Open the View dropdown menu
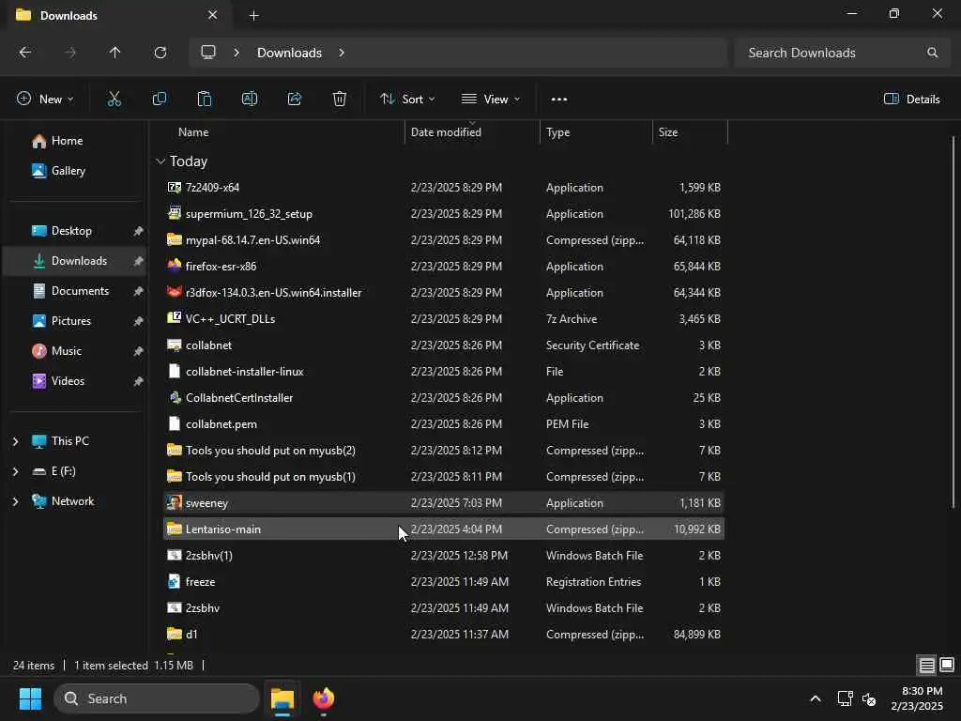Image resolution: width=961 pixels, height=721 pixels. pos(490,99)
